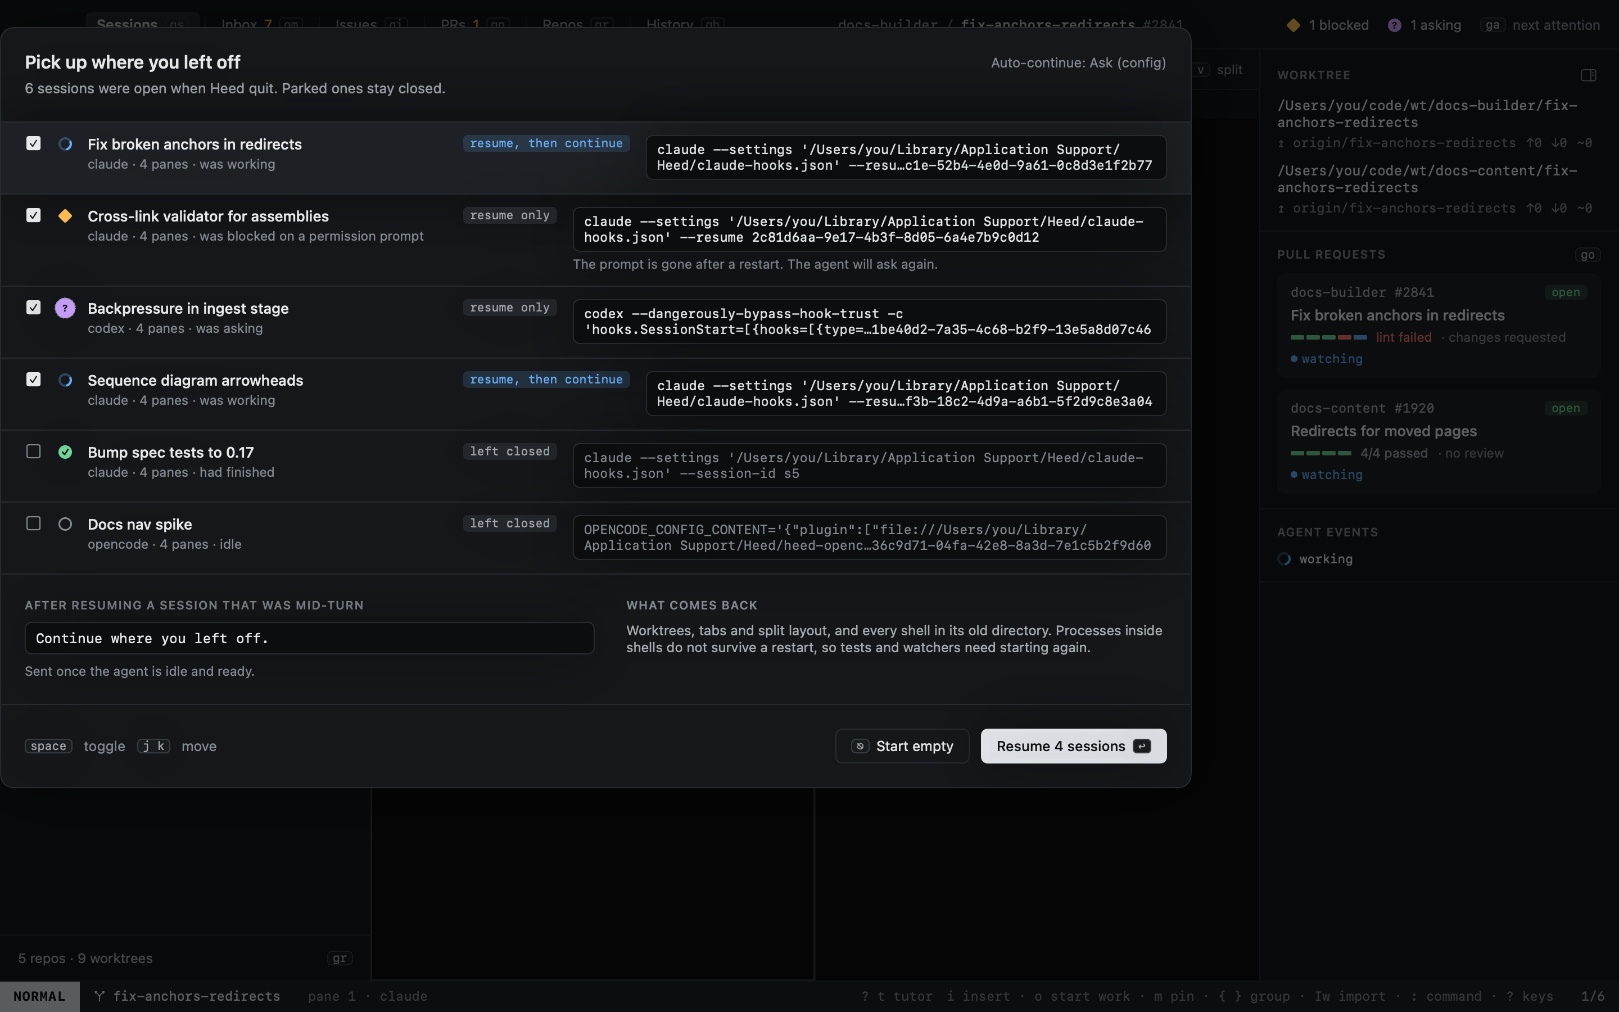Click the return key icon on Resume button
Viewport: 1619px width, 1012px height.
(x=1142, y=746)
